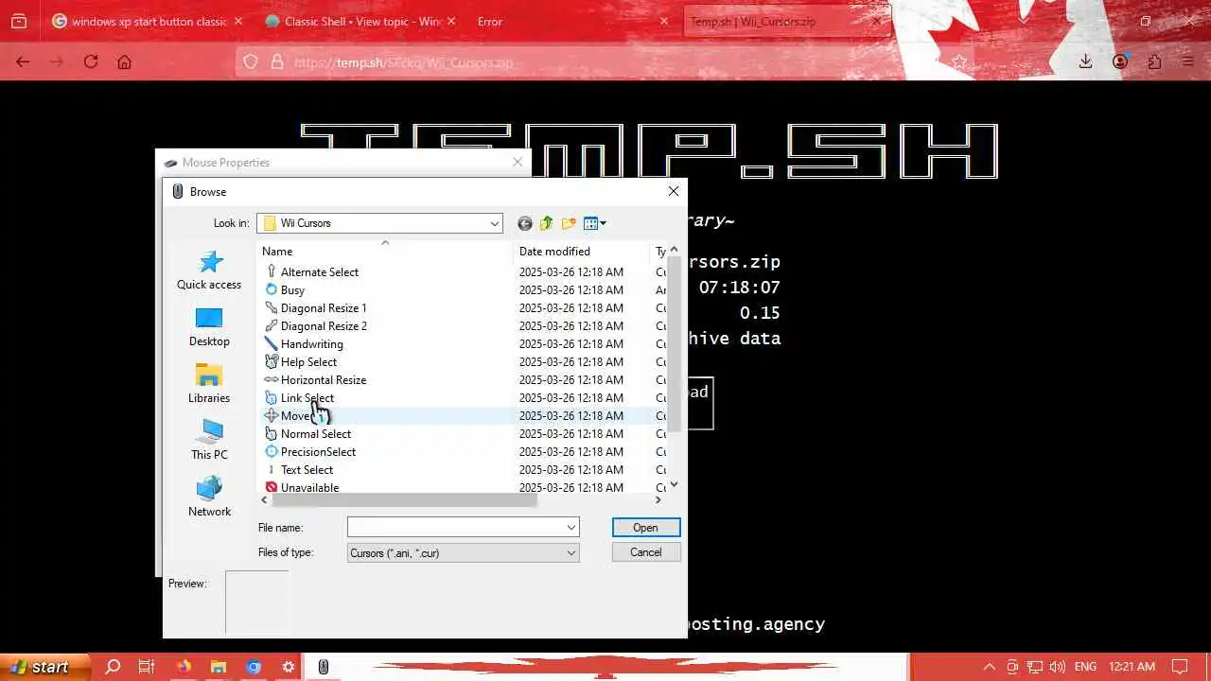Close the Error browser tab
1211x681 pixels.
click(x=664, y=21)
